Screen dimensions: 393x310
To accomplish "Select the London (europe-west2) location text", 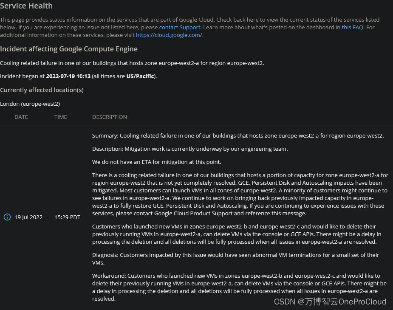I will tap(30, 104).
